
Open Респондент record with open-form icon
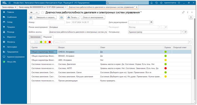point(166,27)
